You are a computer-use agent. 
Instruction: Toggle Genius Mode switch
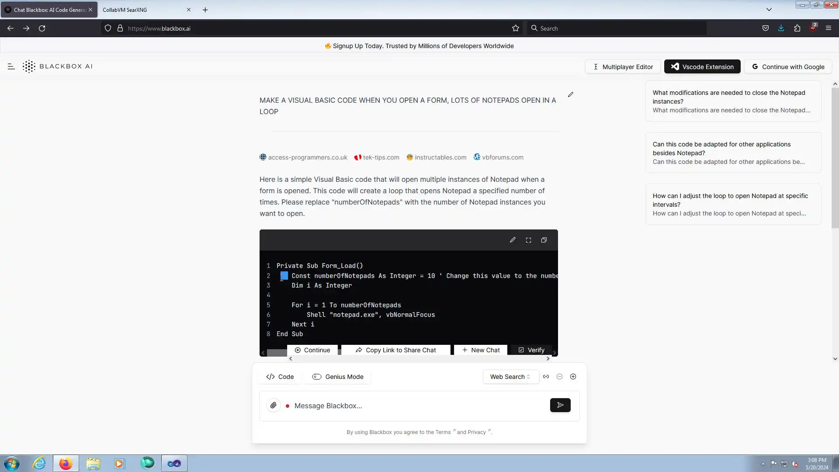317,377
